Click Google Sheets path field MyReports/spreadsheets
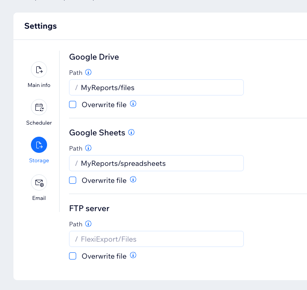Viewport: 307px width, 290px height. [156, 163]
